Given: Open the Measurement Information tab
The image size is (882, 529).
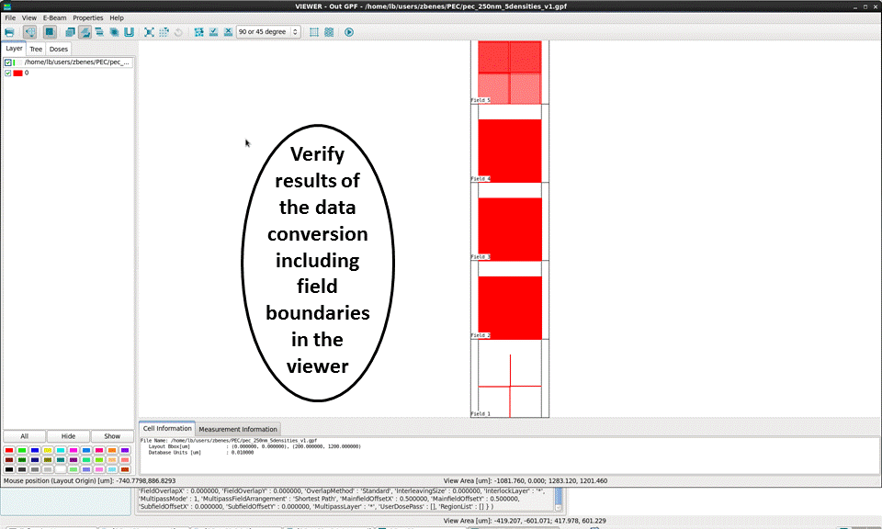Looking at the screenshot, I should (237, 429).
